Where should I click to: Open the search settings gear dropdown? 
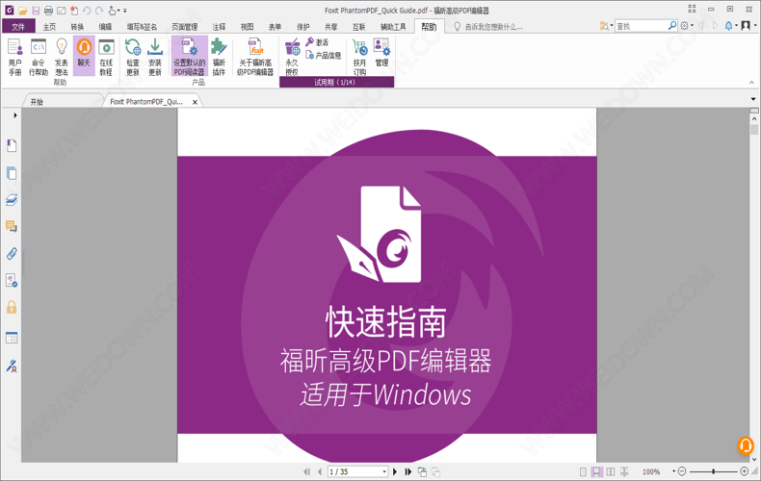tap(686, 26)
